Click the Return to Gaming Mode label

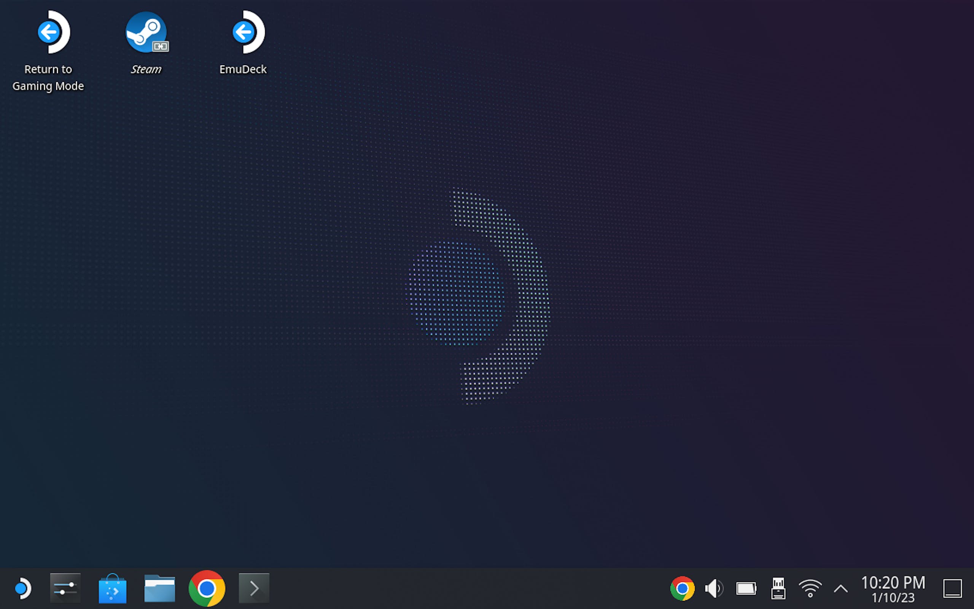point(48,78)
